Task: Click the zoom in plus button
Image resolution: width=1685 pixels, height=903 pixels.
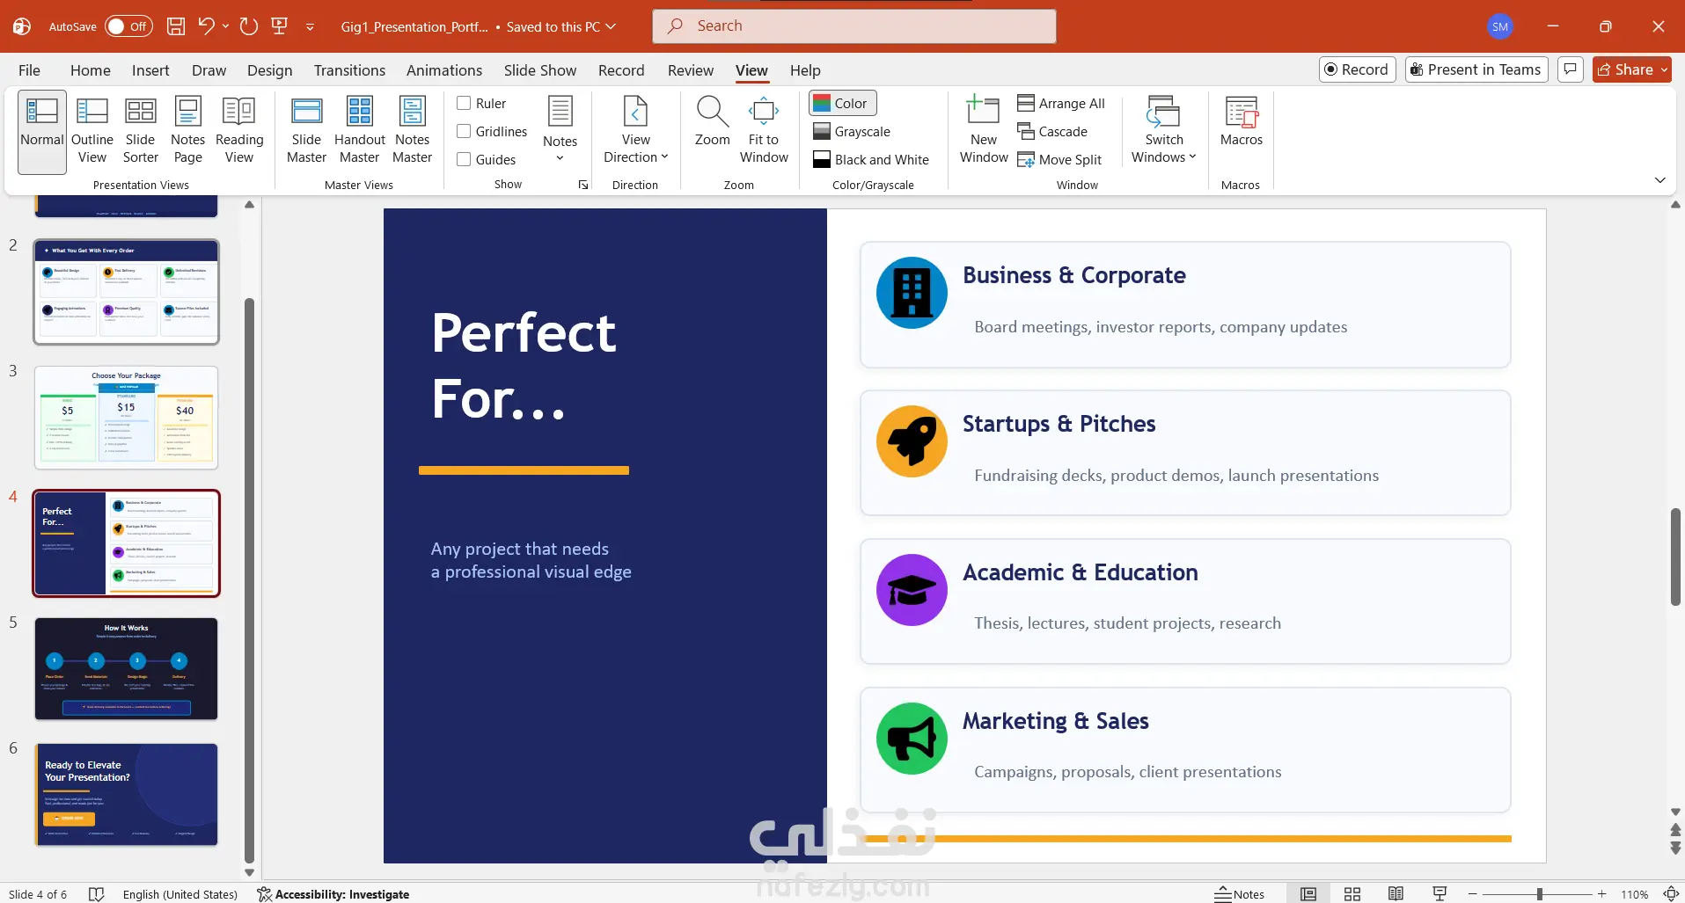Action: pyautogui.click(x=1601, y=894)
